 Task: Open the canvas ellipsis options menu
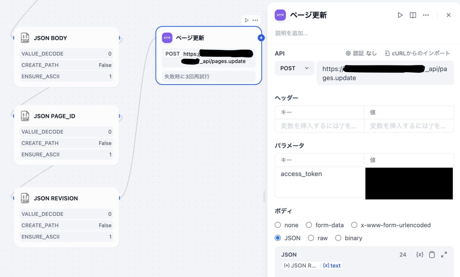[x=255, y=20]
